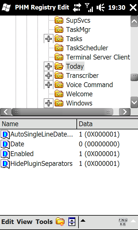The image size is (138, 230).
Task: Open the Windows Start flag icon
Action: 6,7
